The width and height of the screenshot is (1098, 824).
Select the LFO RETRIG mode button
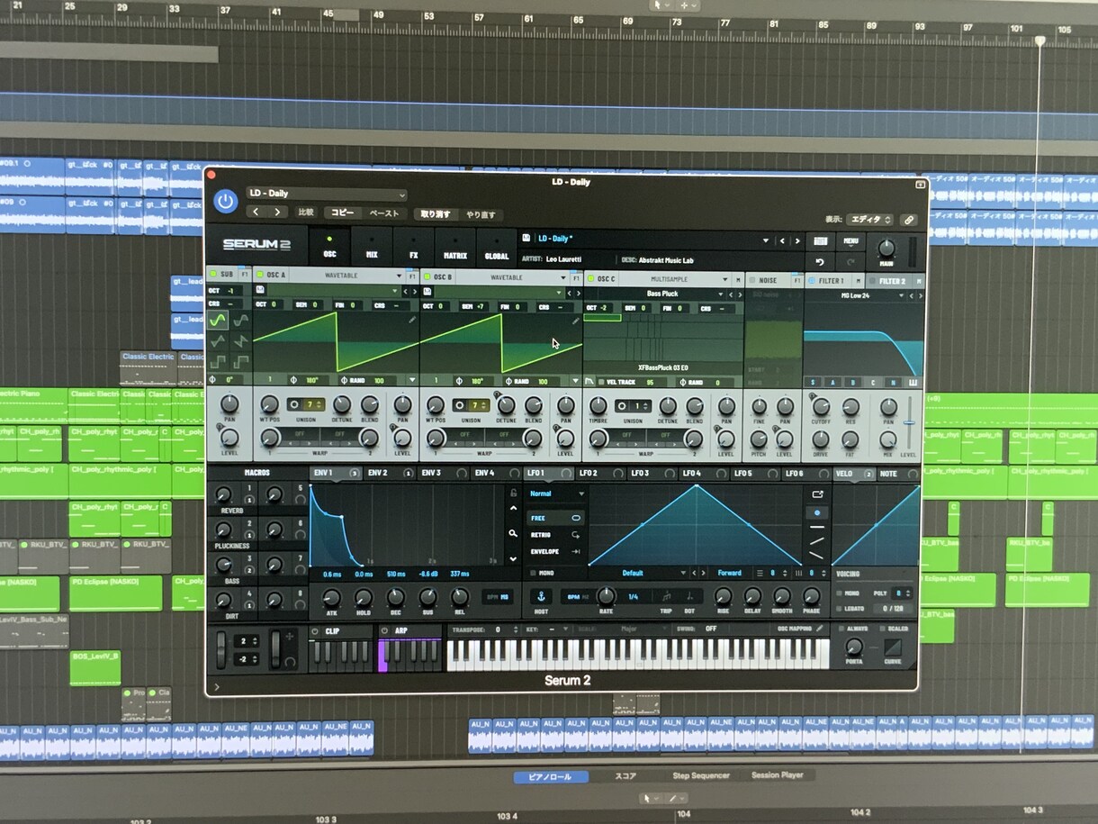point(555,535)
